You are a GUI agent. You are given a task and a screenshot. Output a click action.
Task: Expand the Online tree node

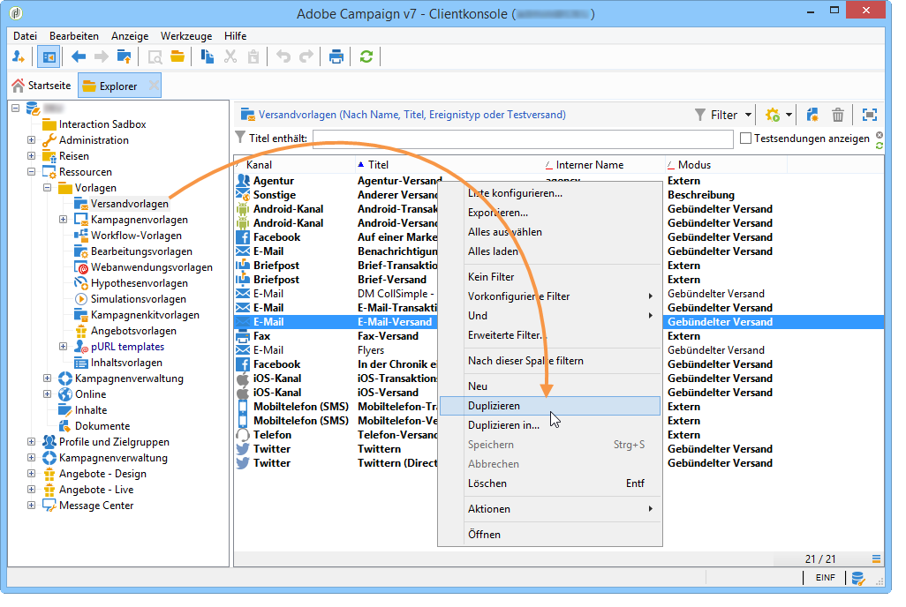(x=48, y=393)
